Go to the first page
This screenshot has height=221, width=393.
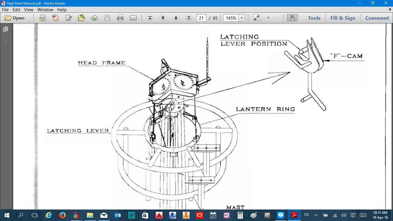(x=150, y=18)
